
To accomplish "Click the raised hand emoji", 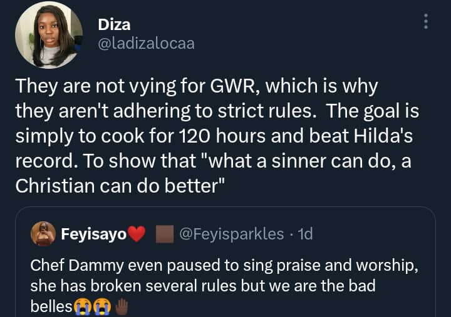I will [120, 306].
